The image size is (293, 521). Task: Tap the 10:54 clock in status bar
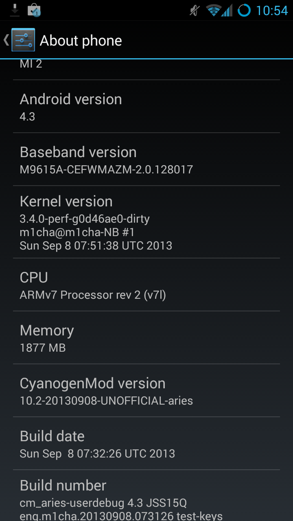(272, 10)
